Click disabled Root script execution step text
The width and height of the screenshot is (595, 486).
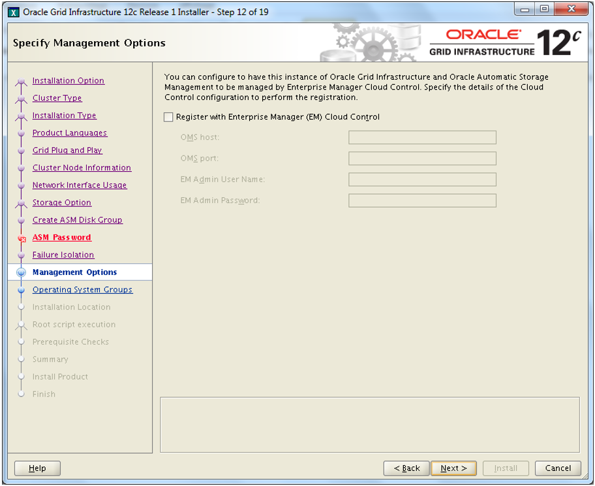pos(74,325)
